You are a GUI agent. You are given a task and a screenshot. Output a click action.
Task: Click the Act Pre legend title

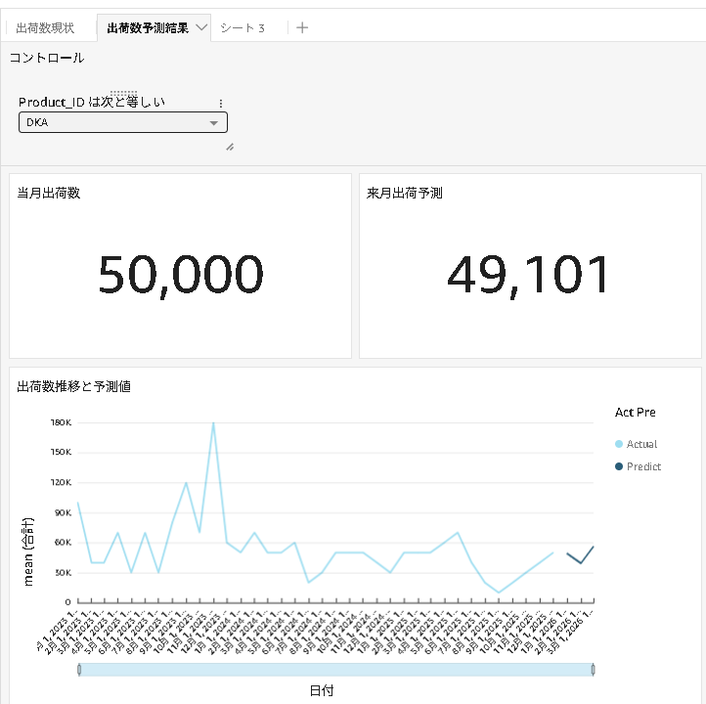pyautogui.click(x=635, y=412)
